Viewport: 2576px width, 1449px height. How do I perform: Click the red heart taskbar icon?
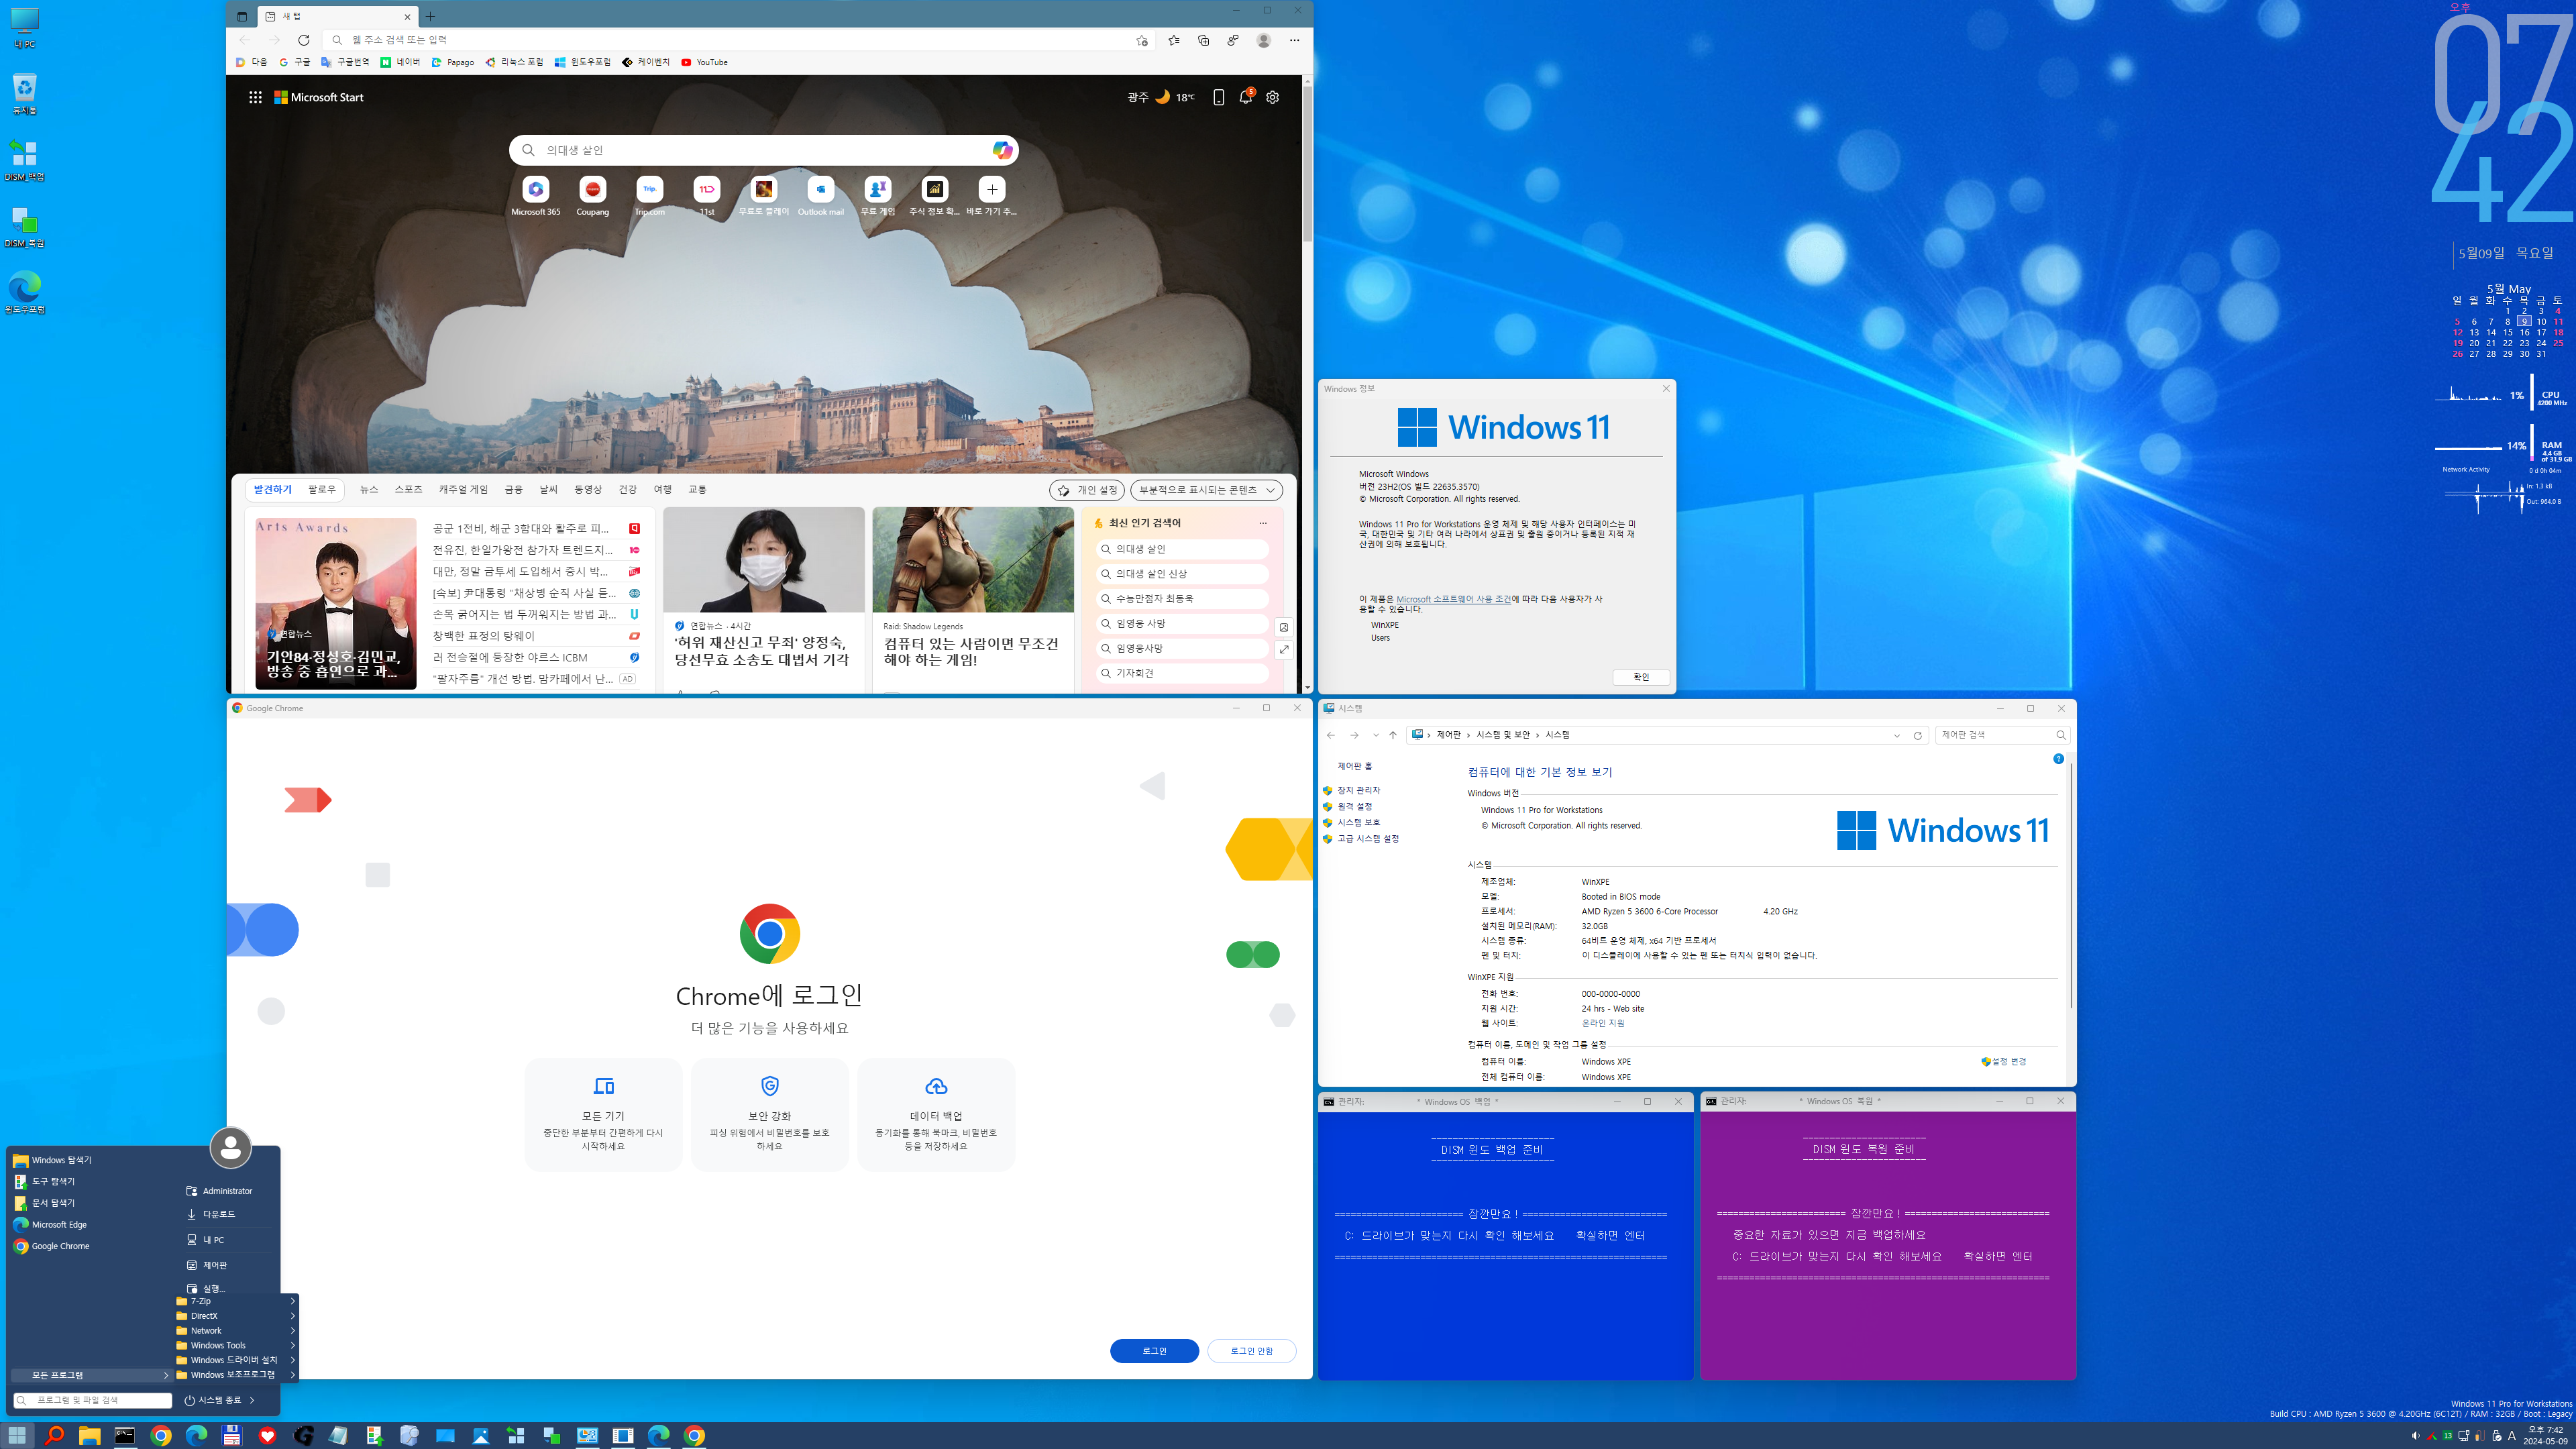pyautogui.click(x=267, y=1435)
